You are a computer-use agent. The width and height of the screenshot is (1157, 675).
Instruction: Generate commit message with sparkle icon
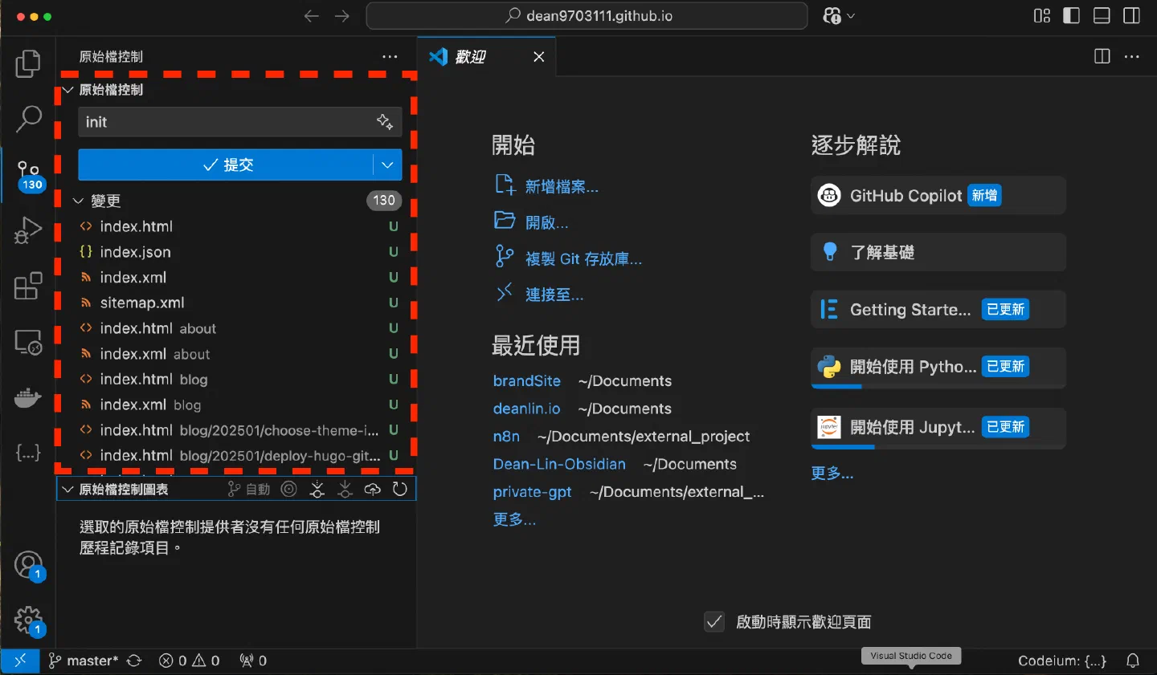click(x=385, y=122)
